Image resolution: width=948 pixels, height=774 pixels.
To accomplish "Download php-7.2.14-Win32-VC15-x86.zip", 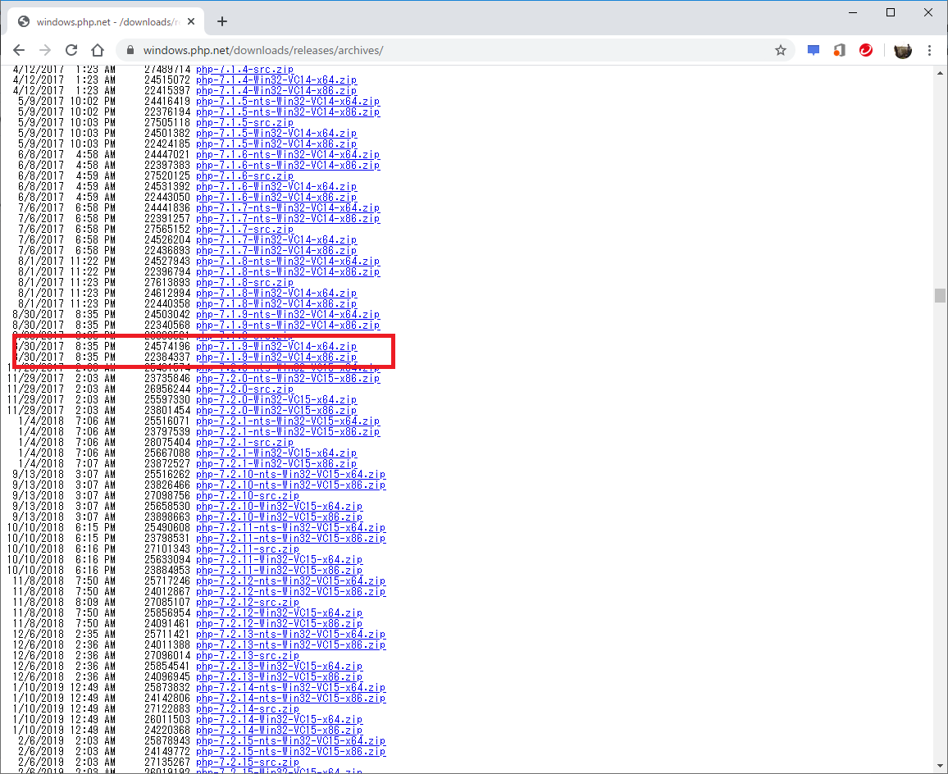I will [280, 731].
